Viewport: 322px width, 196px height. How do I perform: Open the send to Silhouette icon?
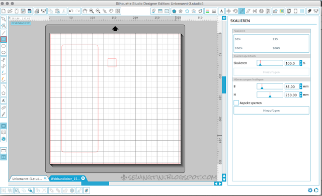(316, 11)
